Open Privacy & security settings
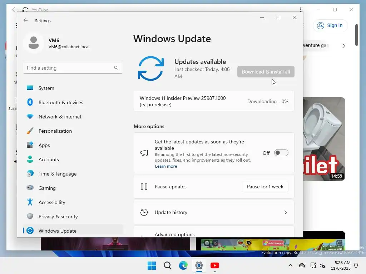The height and width of the screenshot is (274, 366). [x=73, y=217]
